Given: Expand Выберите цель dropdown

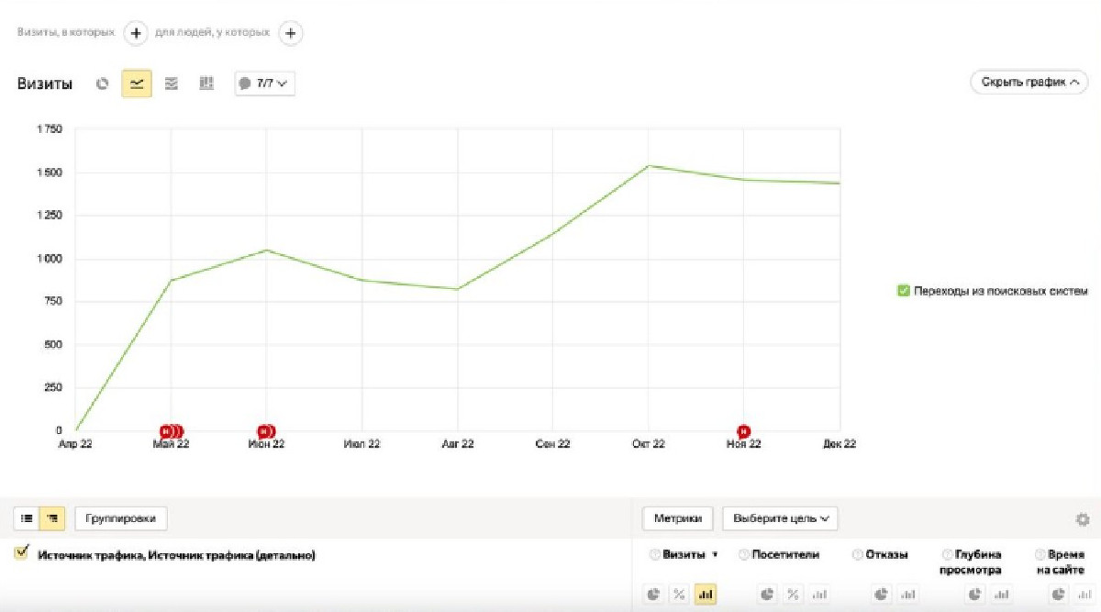Looking at the screenshot, I should pos(780,518).
